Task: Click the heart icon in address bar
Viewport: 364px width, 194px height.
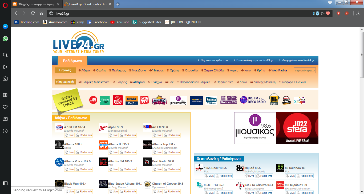Action: tap(328, 13)
